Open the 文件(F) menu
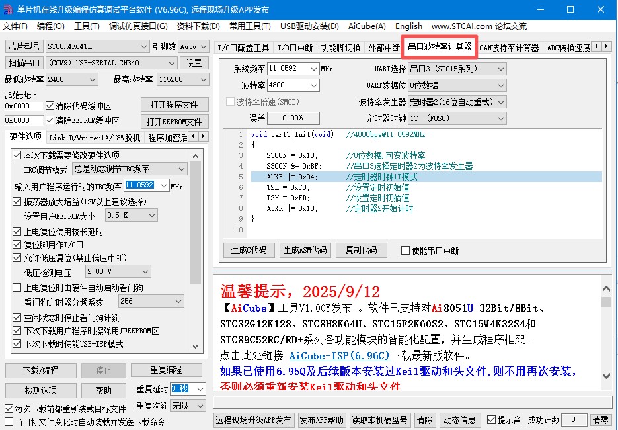This screenshot has height=430, width=618. (x=15, y=26)
